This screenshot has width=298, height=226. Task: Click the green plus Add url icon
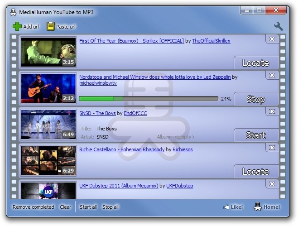click(17, 26)
